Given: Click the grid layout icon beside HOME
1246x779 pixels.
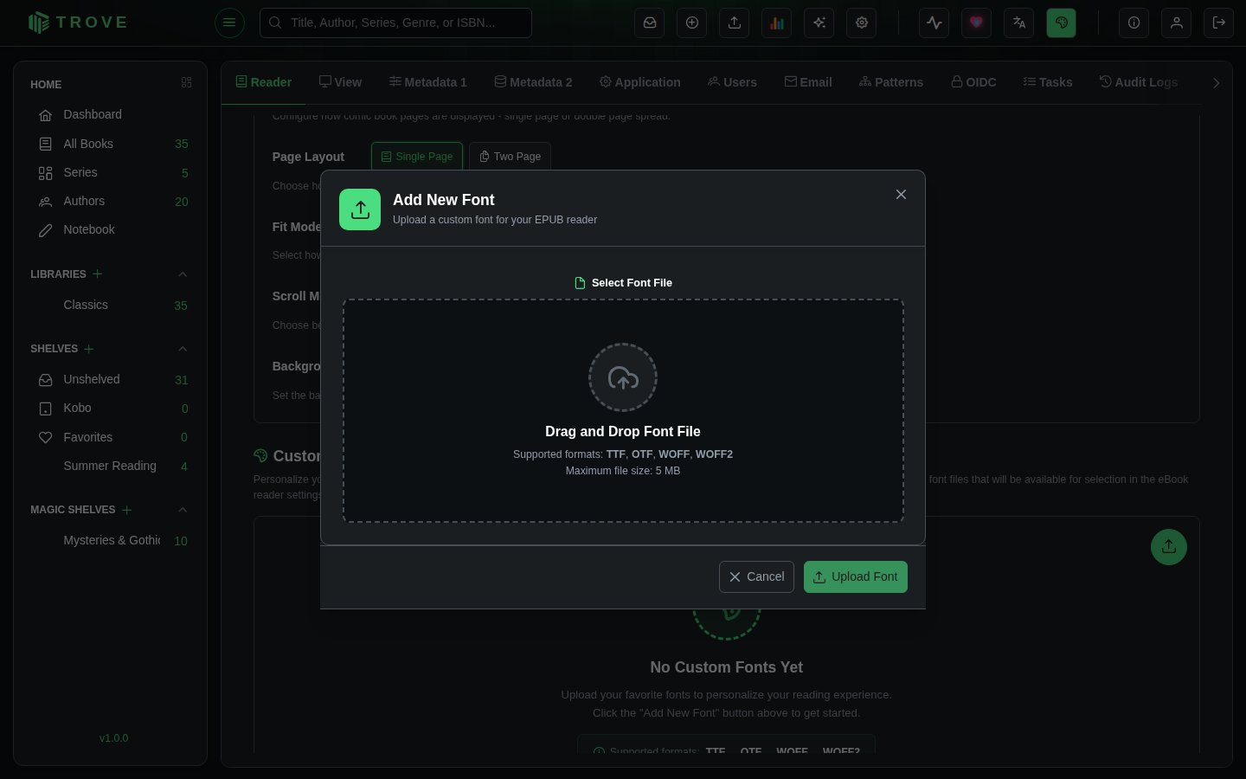Looking at the screenshot, I should tap(186, 83).
